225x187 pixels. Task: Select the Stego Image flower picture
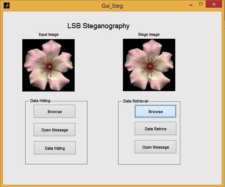(x=149, y=65)
